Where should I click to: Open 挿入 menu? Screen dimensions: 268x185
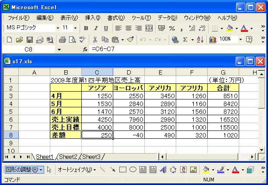point(93,18)
